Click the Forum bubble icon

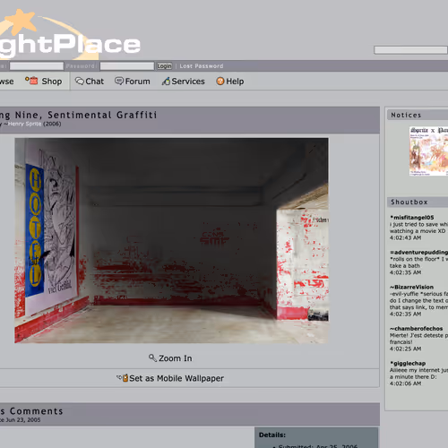pyautogui.click(x=119, y=81)
